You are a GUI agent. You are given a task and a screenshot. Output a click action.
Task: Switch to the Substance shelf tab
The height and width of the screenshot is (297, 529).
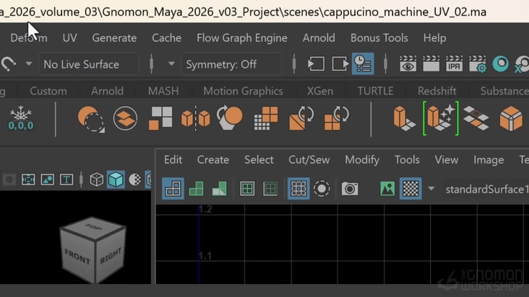pyautogui.click(x=504, y=91)
